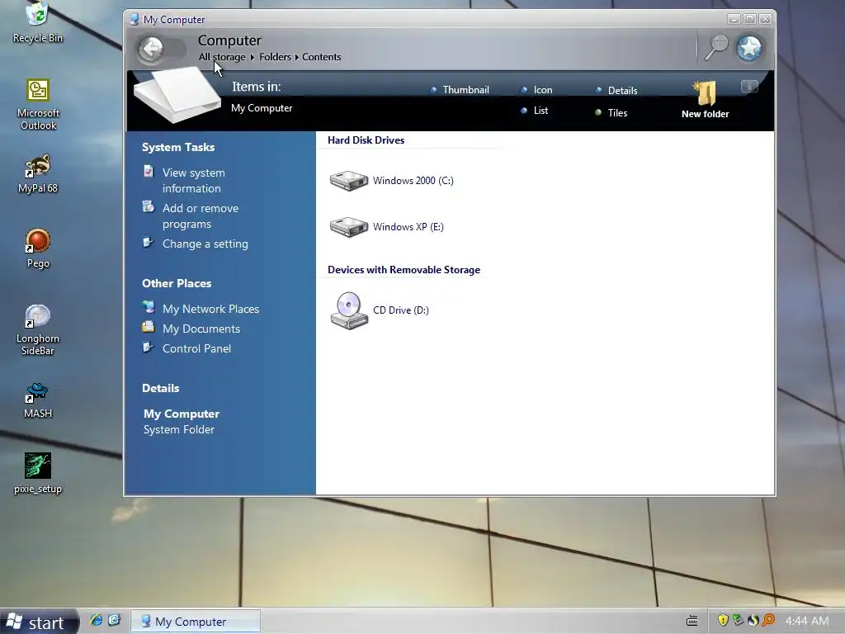The height and width of the screenshot is (634, 845).
Task: Click the 4:44 AM clock
Action: pyautogui.click(x=806, y=621)
